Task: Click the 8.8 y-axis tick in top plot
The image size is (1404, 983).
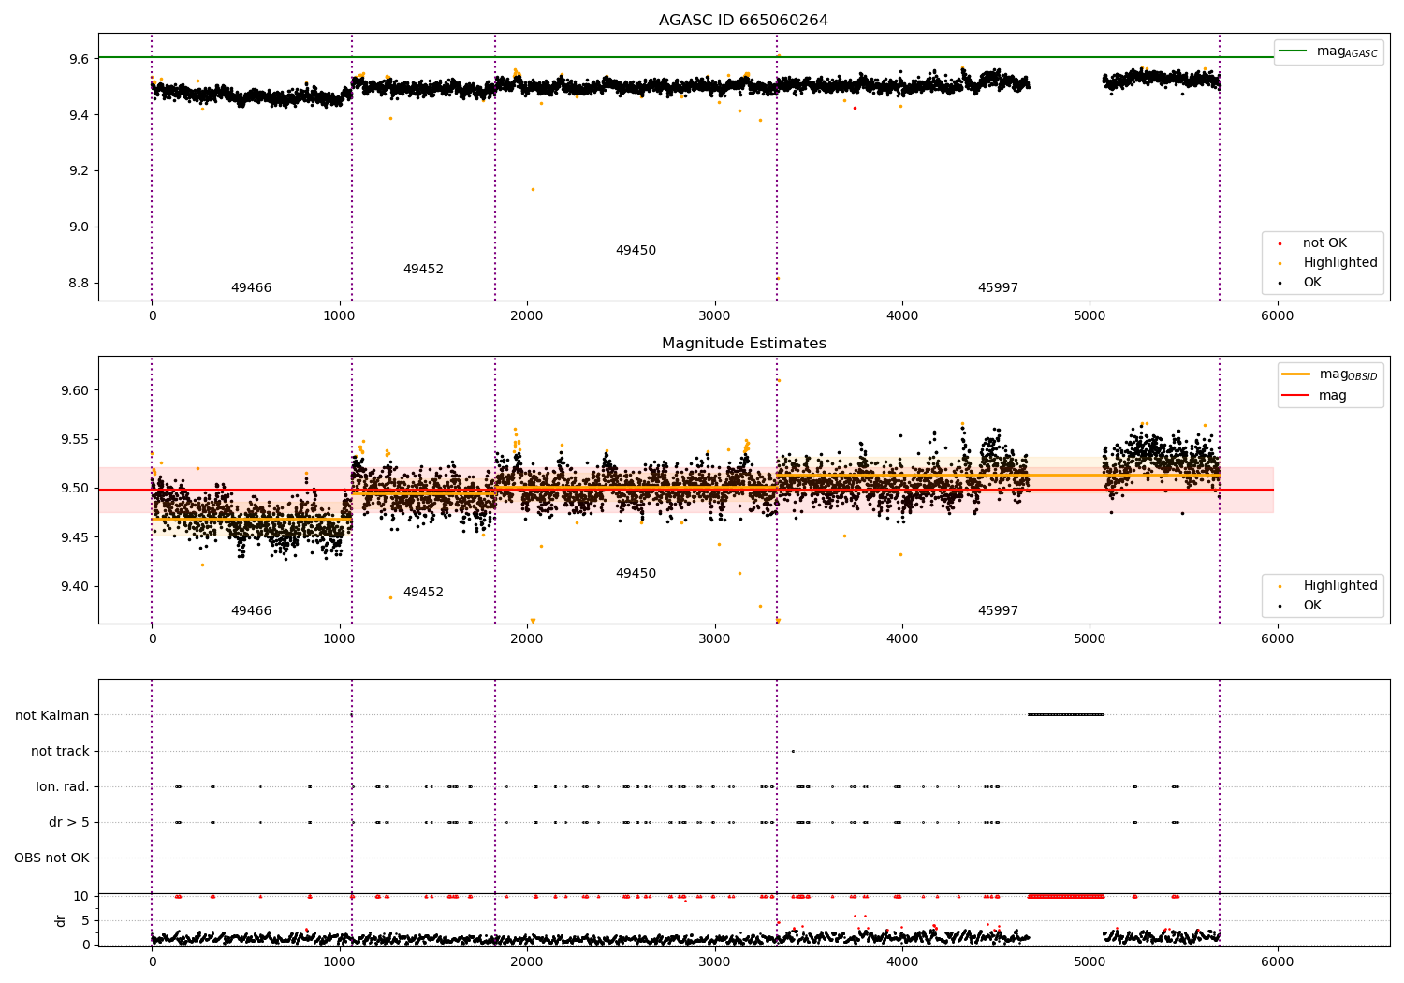Action: pyautogui.click(x=80, y=284)
